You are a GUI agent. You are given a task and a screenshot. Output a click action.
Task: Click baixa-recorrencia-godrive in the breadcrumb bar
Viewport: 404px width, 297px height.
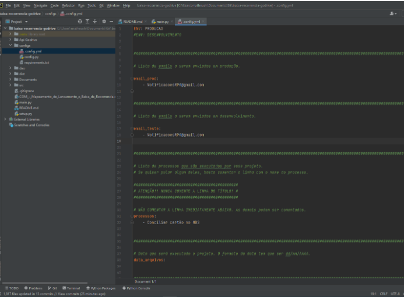pos(20,13)
